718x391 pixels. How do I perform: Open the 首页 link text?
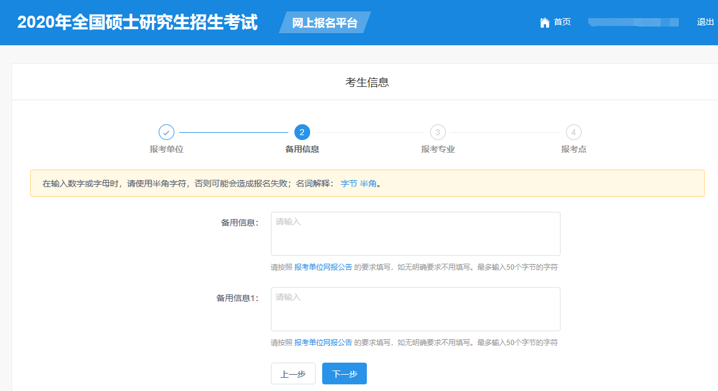tap(562, 22)
